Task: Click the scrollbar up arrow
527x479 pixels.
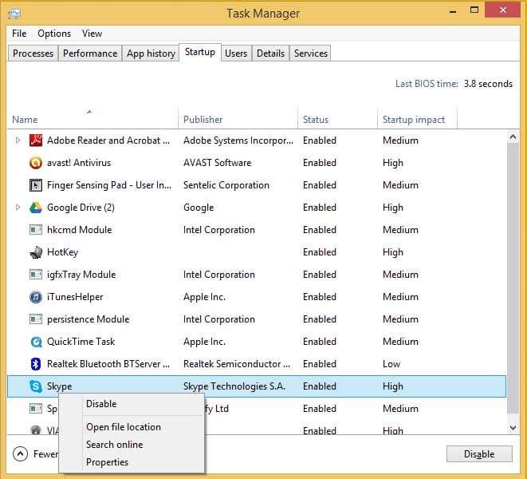Action: (513, 137)
